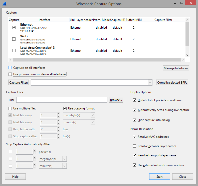
Task: Click the interface list scroll-up arrow
Action: coord(187,20)
